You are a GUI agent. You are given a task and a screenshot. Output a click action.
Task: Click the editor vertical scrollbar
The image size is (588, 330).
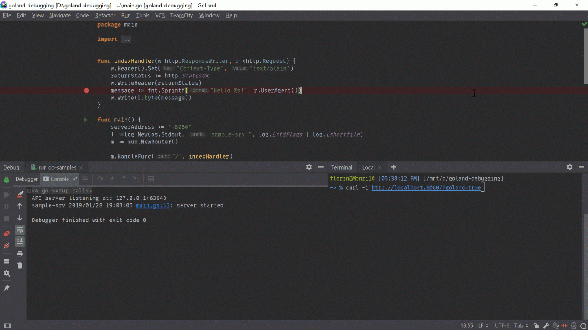[x=585, y=57]
